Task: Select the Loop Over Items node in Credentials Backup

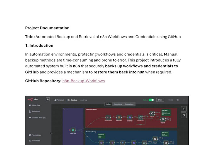Action: pos(140,117)
